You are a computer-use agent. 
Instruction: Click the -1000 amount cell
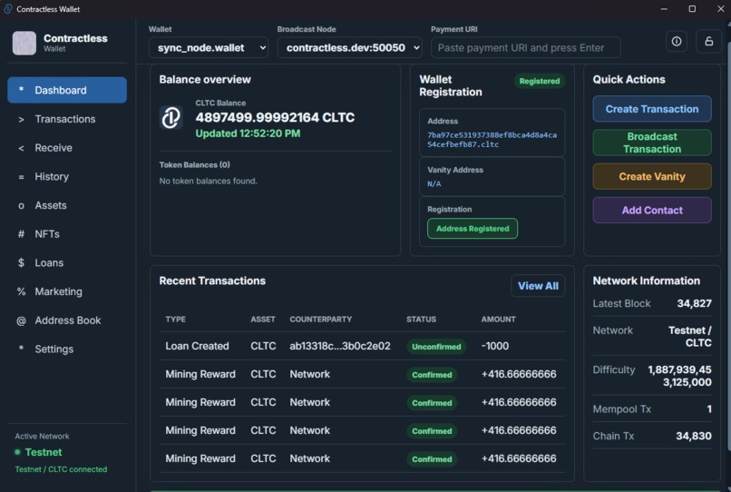pos(495,346)
